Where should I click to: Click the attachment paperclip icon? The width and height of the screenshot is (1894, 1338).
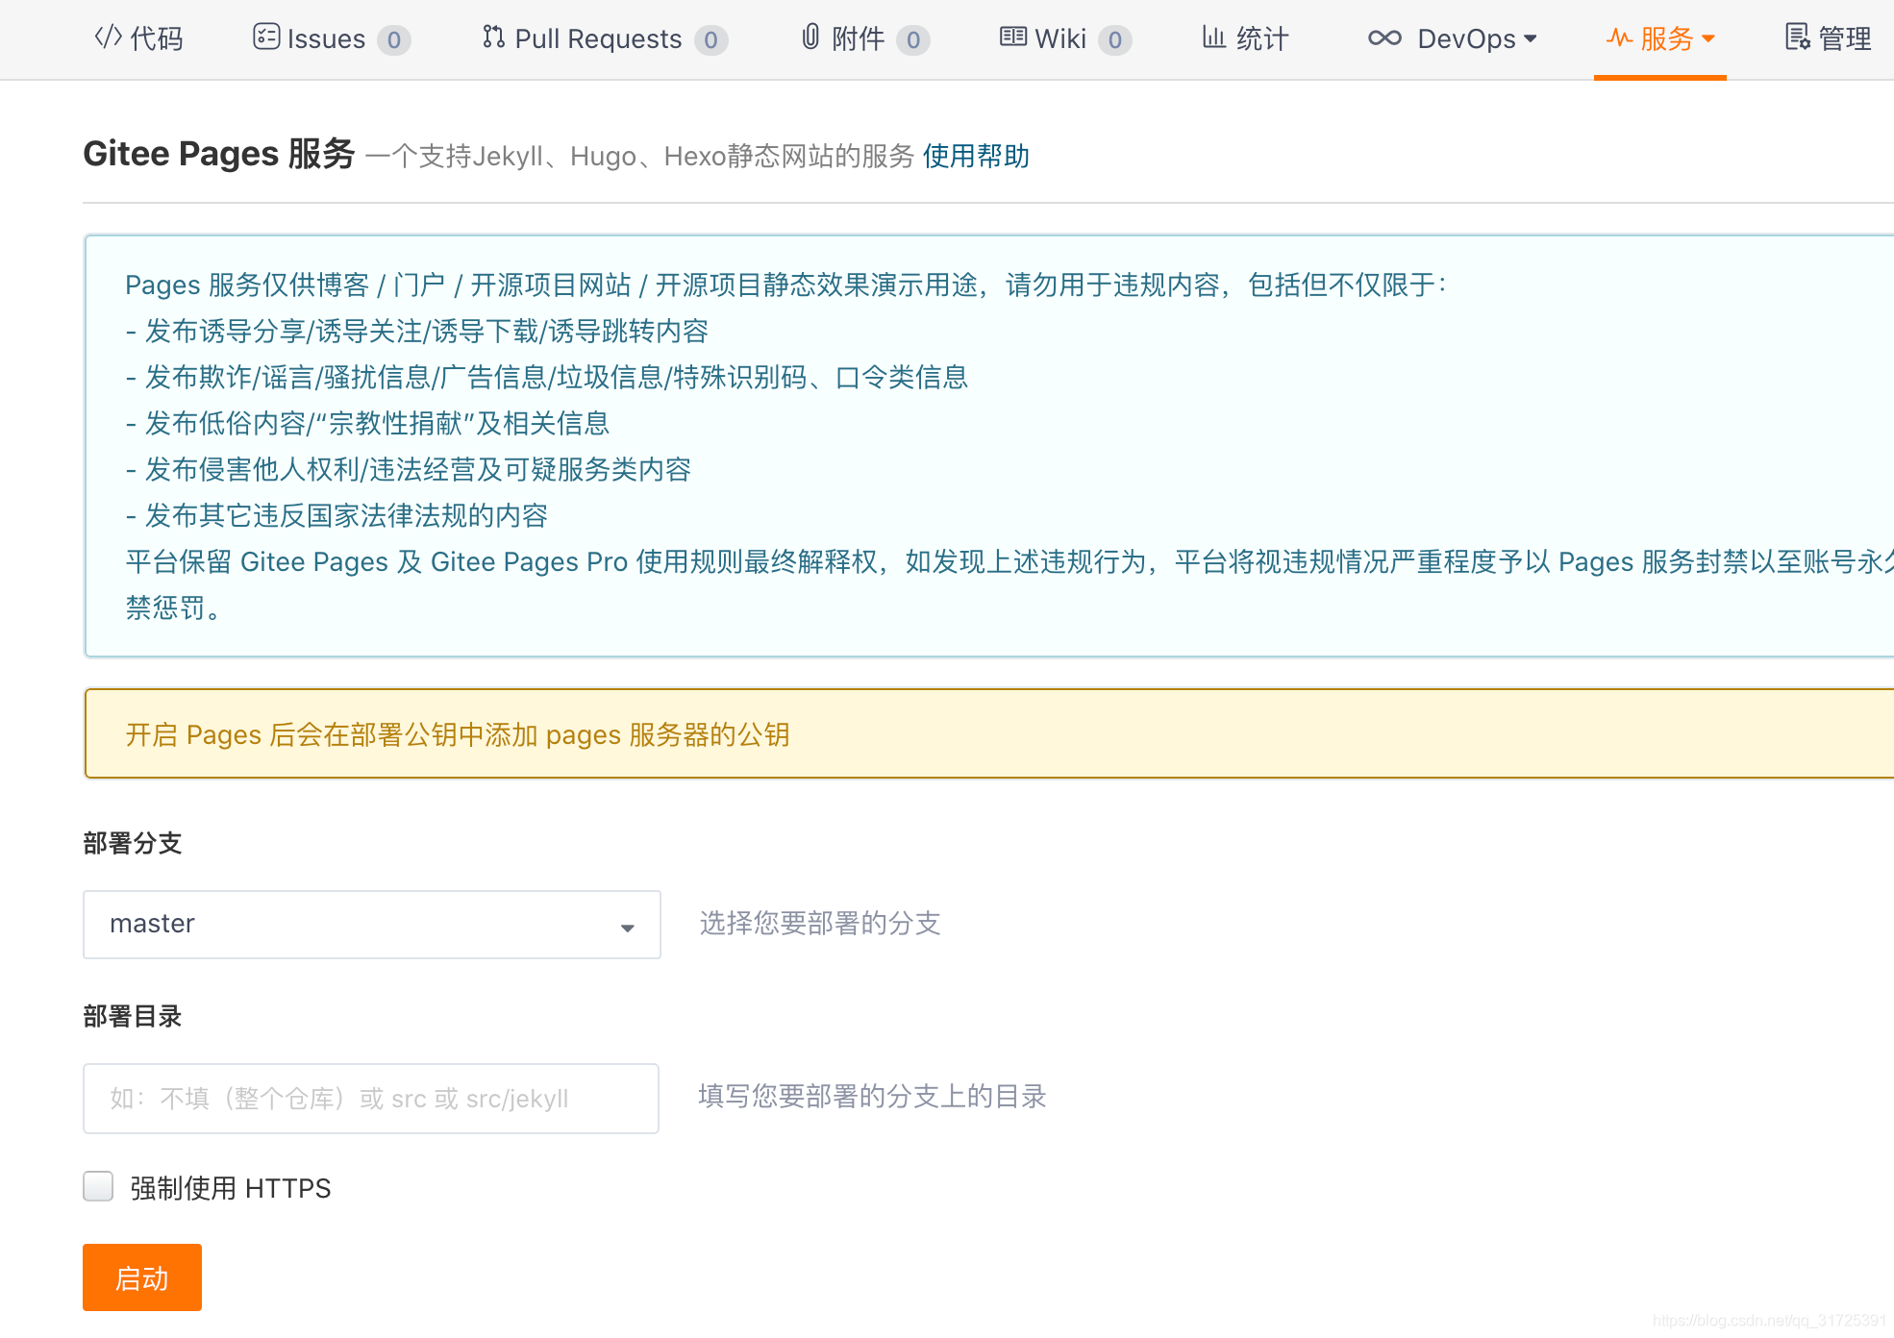point(810,37)
